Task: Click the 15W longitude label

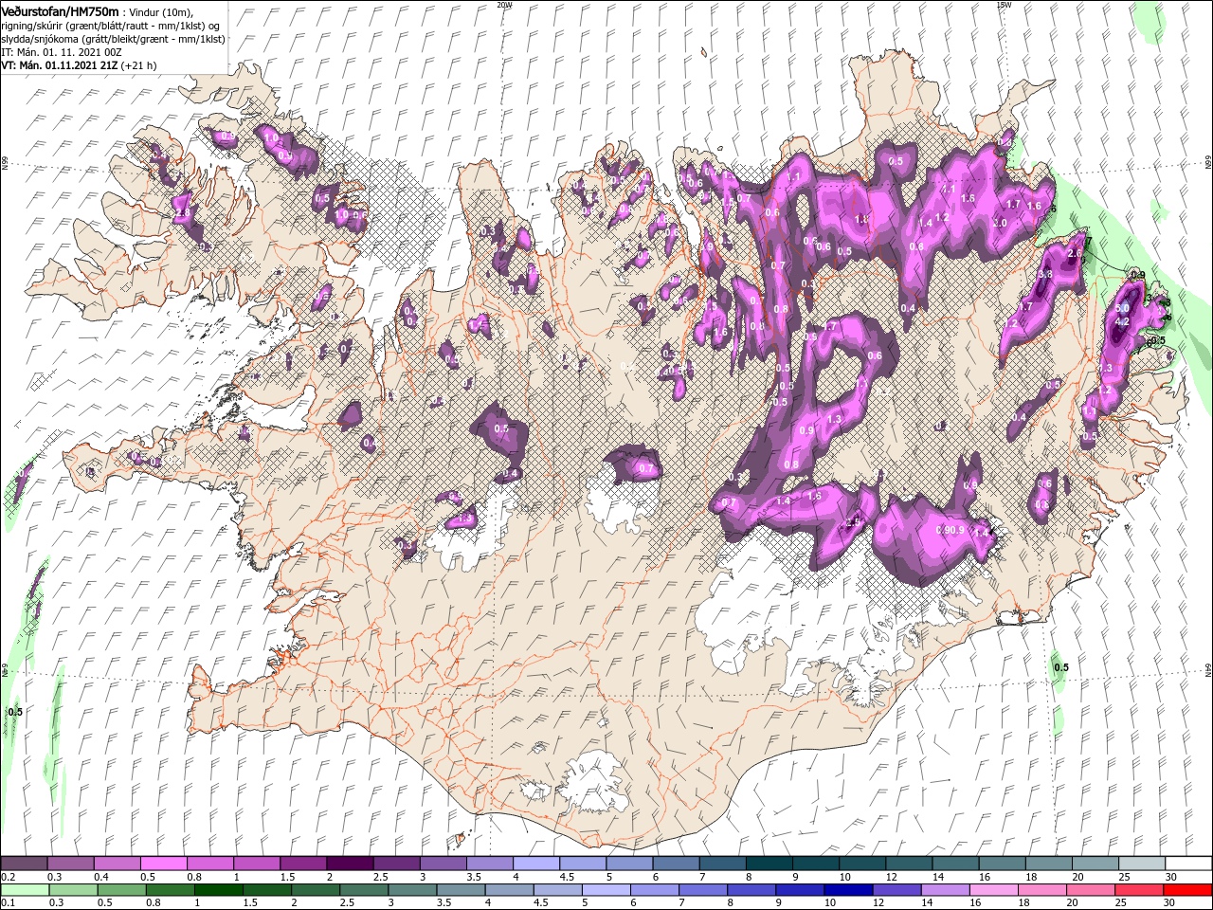Action: pos(1003,4)
